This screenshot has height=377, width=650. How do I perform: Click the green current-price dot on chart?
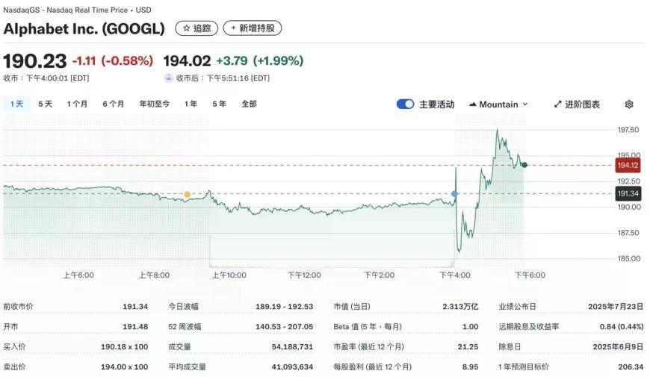pyautogui.click(x=524, y=165)
